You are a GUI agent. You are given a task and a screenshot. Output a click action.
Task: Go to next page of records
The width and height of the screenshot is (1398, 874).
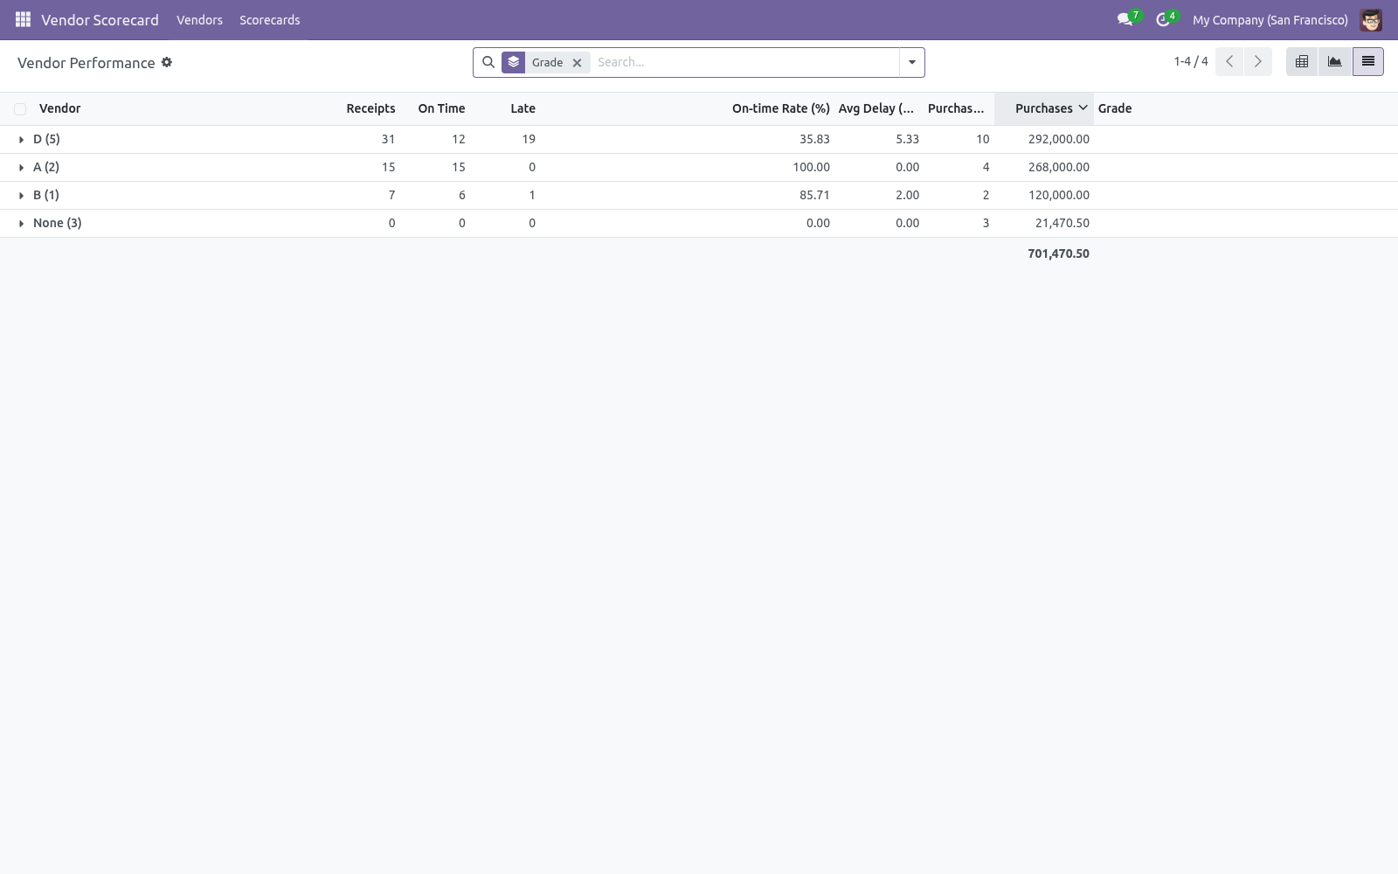1258,61
